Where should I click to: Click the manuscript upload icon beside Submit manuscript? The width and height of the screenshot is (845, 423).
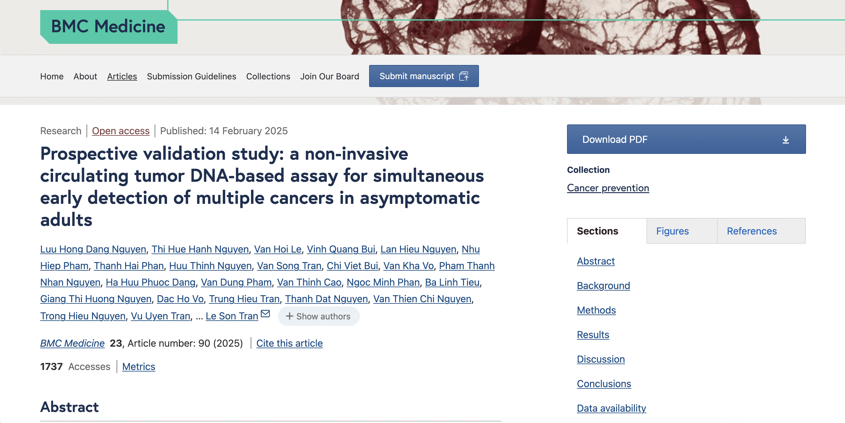coord(465,76)
